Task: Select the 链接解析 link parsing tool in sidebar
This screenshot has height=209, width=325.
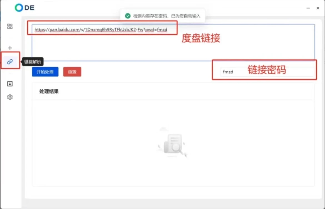Action: pos(10,61)
